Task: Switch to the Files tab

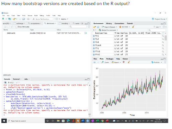Action: 95,59
